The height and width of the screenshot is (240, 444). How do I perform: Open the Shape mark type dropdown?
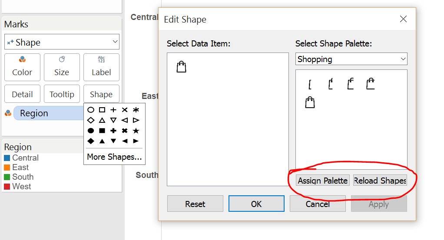62,42
